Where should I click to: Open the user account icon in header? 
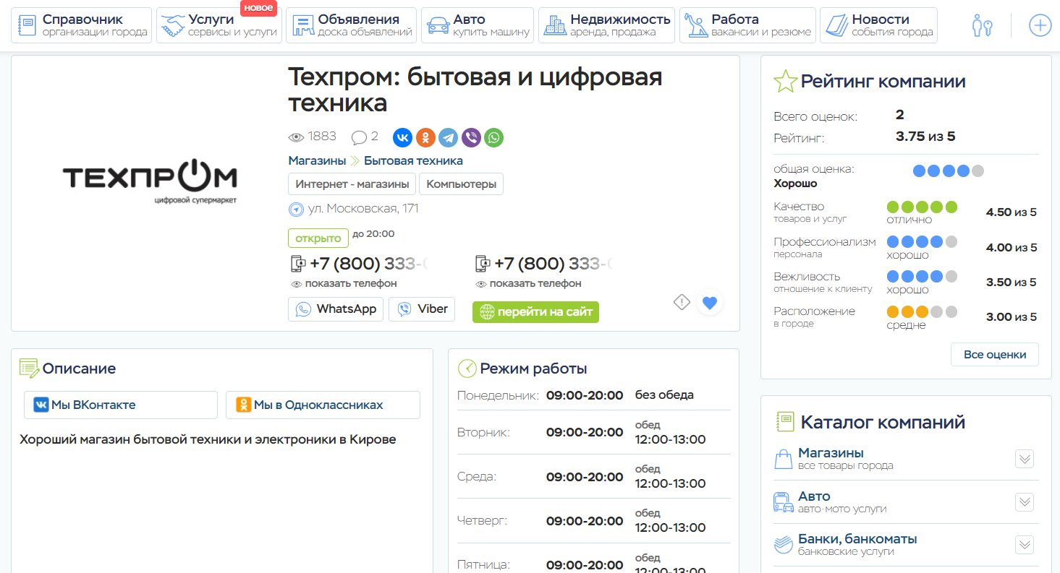click(982, 25)
